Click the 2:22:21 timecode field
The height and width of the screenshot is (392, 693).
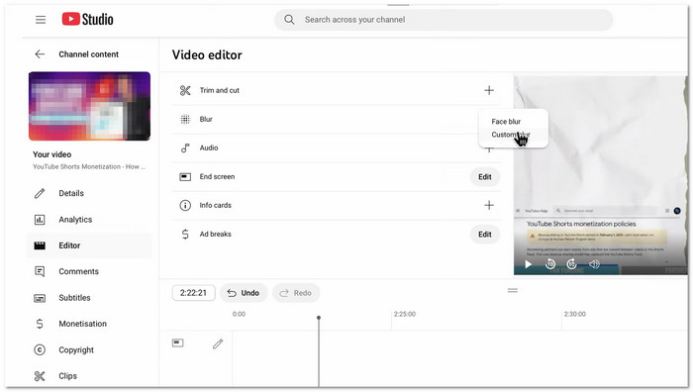click(x=193, y=293)
